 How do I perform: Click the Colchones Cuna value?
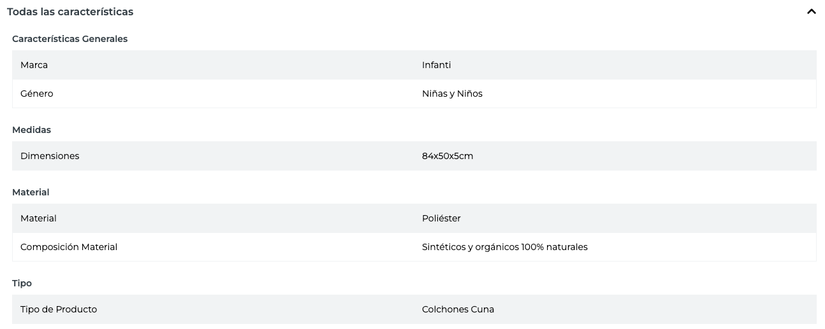[x=458, y=309]
